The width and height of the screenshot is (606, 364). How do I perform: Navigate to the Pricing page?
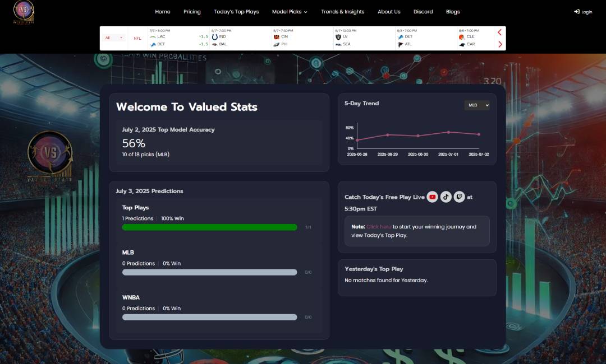pos(192,12)
